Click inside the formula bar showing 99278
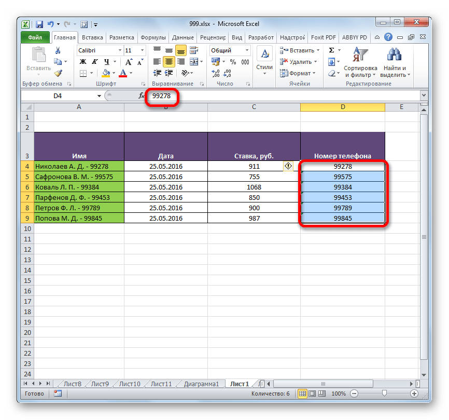 click(285, 96)
